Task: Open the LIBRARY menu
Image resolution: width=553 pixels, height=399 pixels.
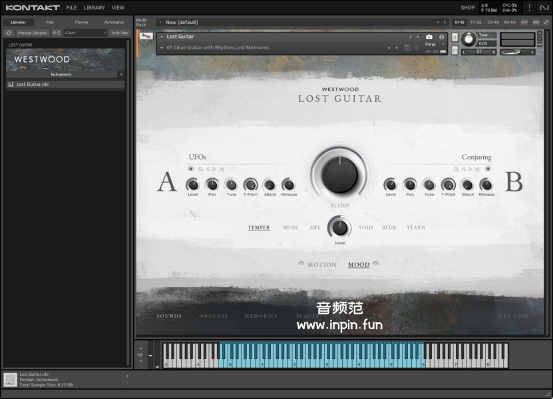Action: point(94,7)
